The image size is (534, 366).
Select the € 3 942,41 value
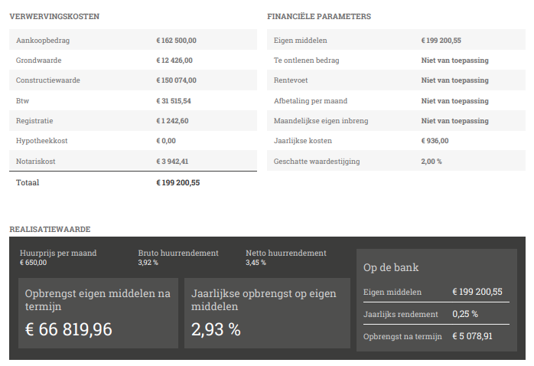pos(172,162)
